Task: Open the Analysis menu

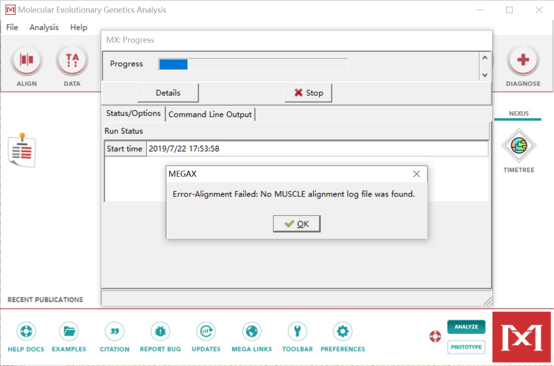Action: tap(44, 27)
